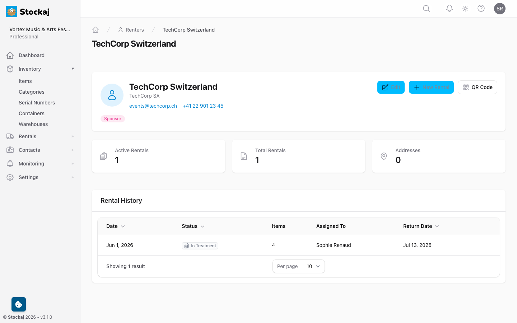The image size is (517, 323).
Task: Open the Per page dropdown
Action: tap(313, 266)
